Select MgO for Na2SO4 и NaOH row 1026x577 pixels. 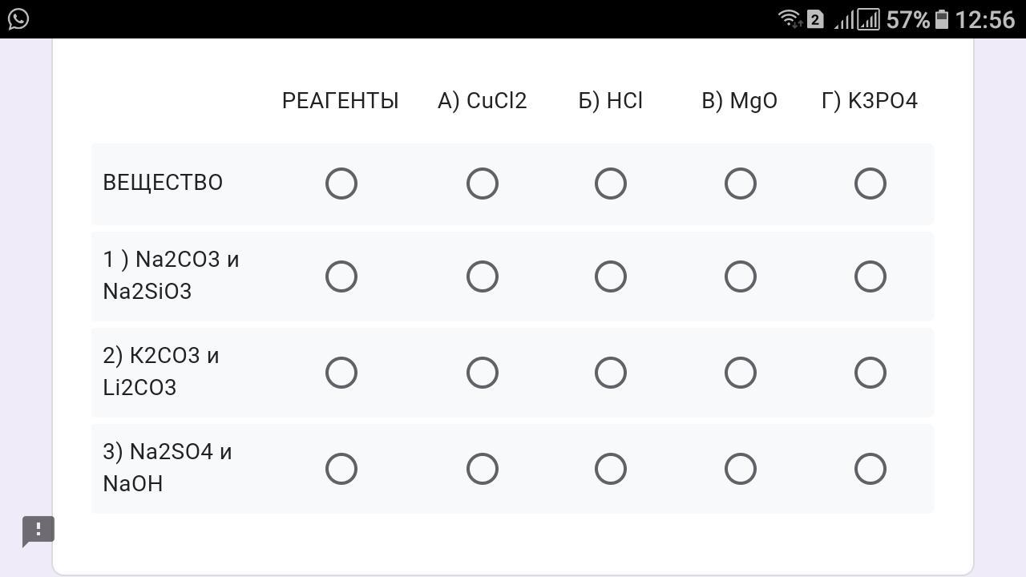coord(741,469)
